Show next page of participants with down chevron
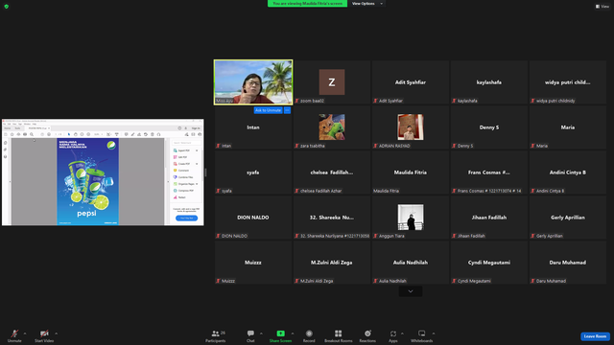 tap(411, 291)
